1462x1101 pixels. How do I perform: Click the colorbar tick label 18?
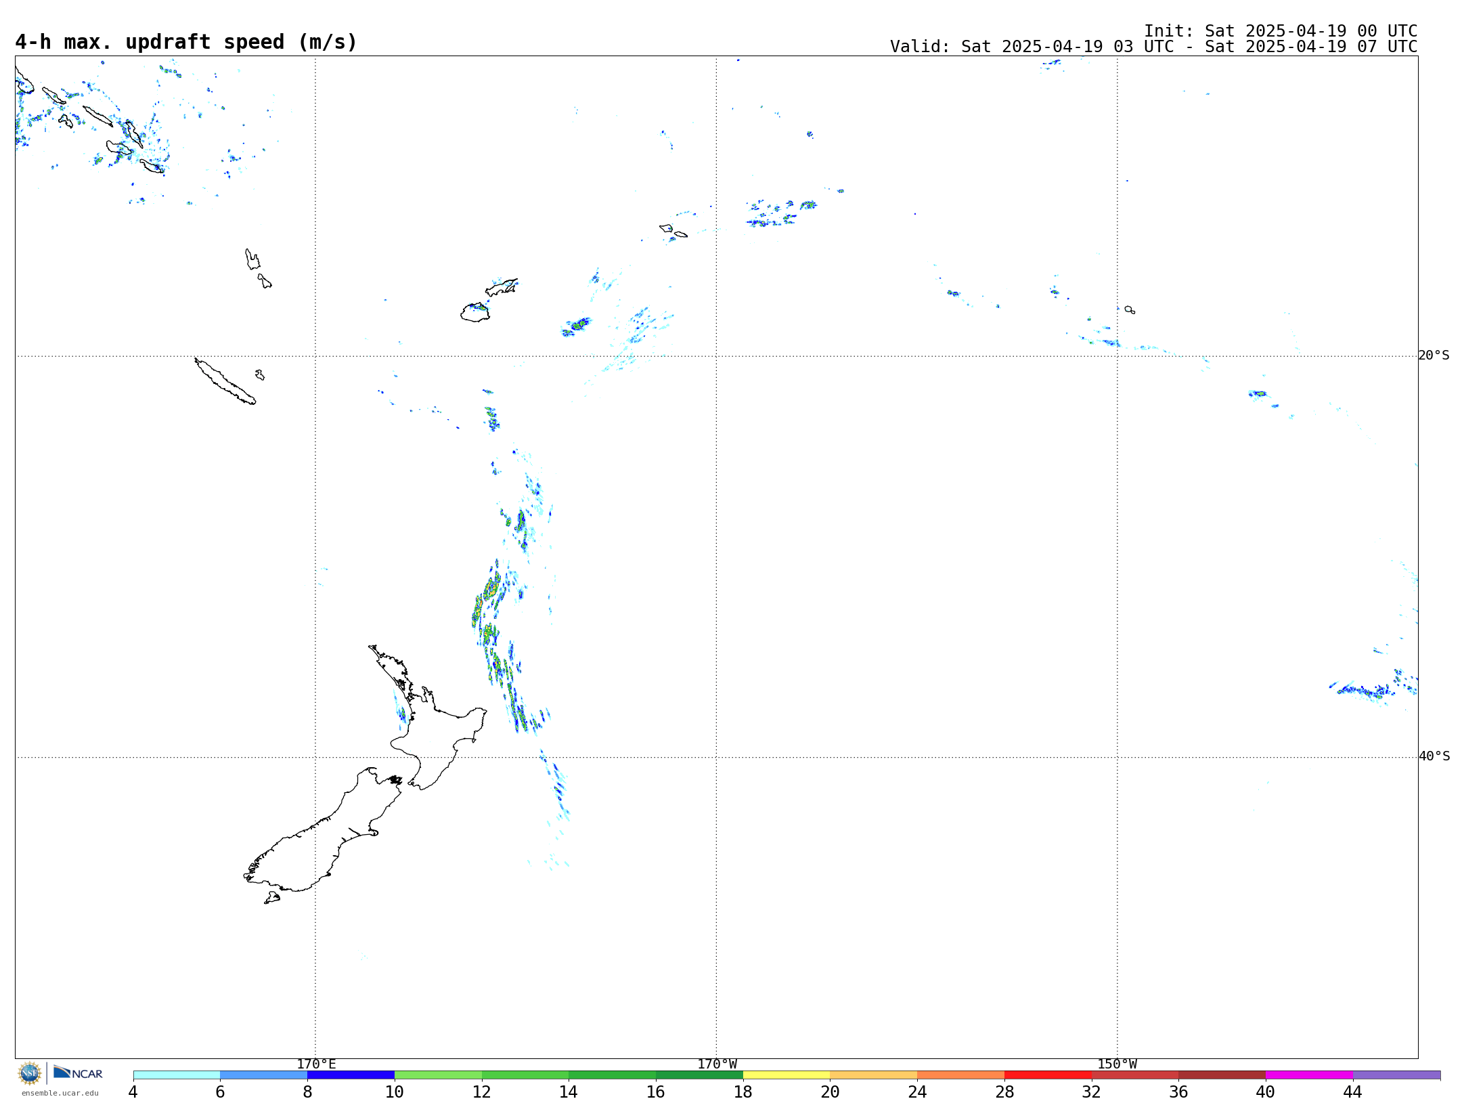point(743,1092)
